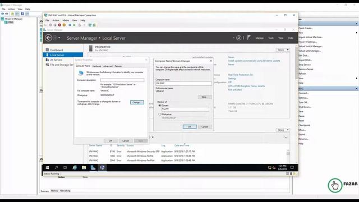The height and width of the screenshot is (202, 359).
Task: Click the All Servers icon in sidebar
Action: [47, 60]
